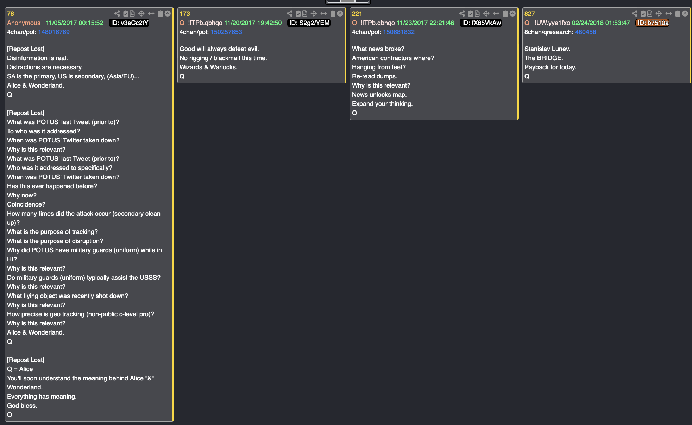Click tripcode !ITPb.qbhqo on post 221

[x=378, y=23]
